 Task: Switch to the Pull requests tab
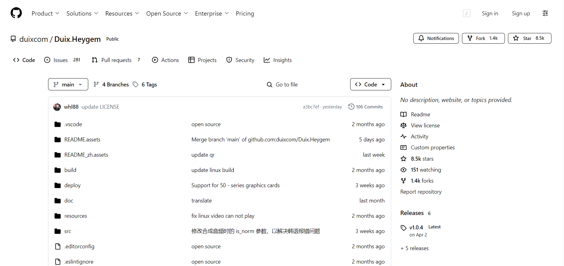coord(116,60)
